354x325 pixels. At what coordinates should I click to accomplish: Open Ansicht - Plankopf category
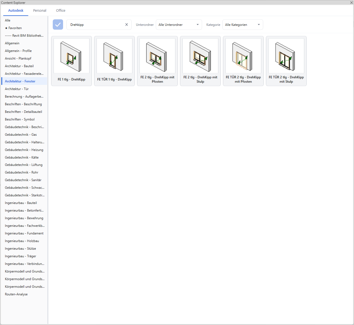(x=24, y=58)
